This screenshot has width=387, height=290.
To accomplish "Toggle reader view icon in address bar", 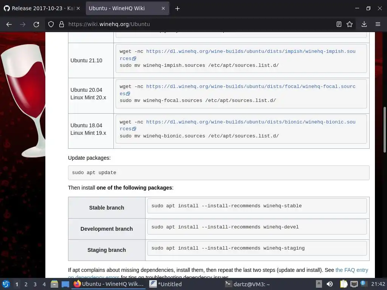I will 339,24.
